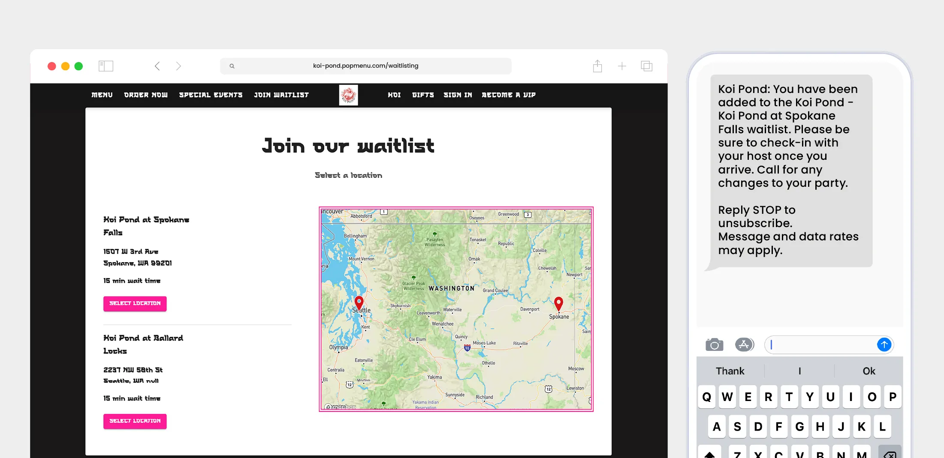Open the browser share icon
Viewport: 944px width, 458px height.
click(x=597, y=66)
